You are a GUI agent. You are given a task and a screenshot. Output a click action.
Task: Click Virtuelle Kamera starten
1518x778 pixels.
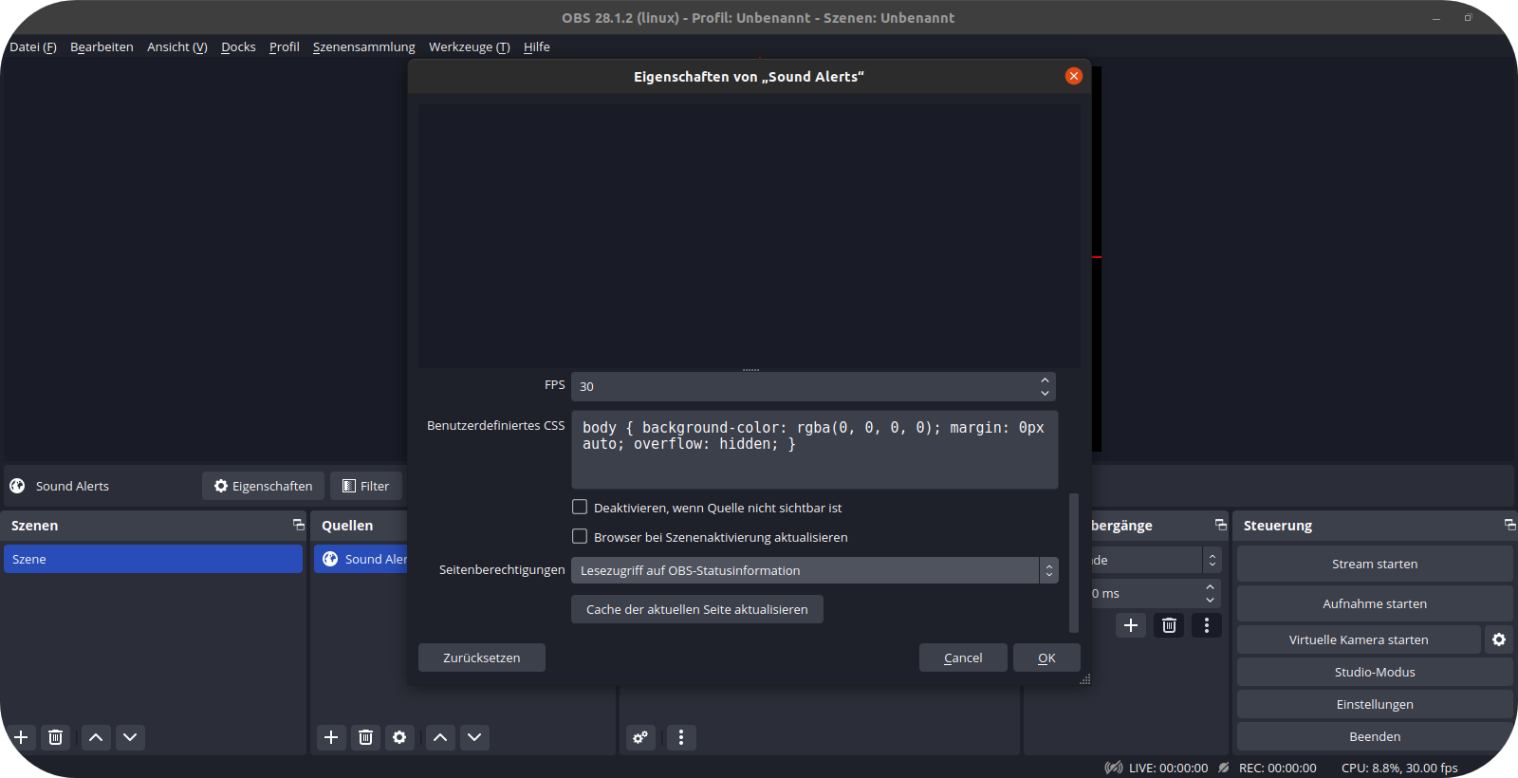[x=1359, y=639]
